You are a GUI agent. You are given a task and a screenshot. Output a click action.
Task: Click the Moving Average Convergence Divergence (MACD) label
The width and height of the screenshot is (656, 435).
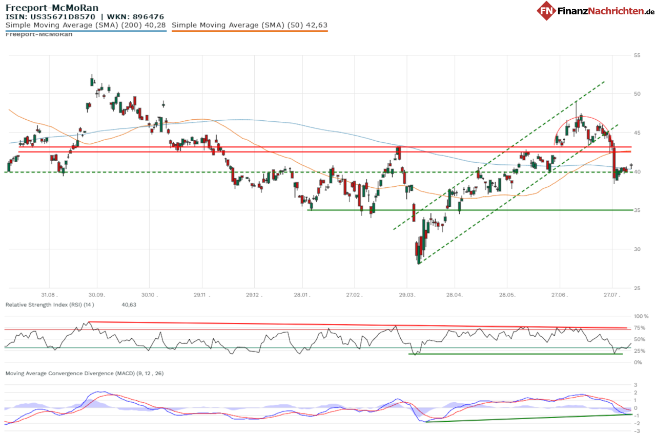[x=85, y=374]
